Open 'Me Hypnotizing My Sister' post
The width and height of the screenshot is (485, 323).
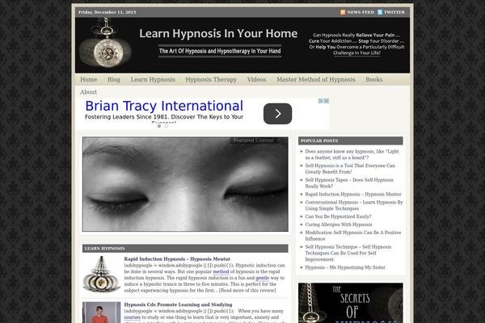coord(345,267)
